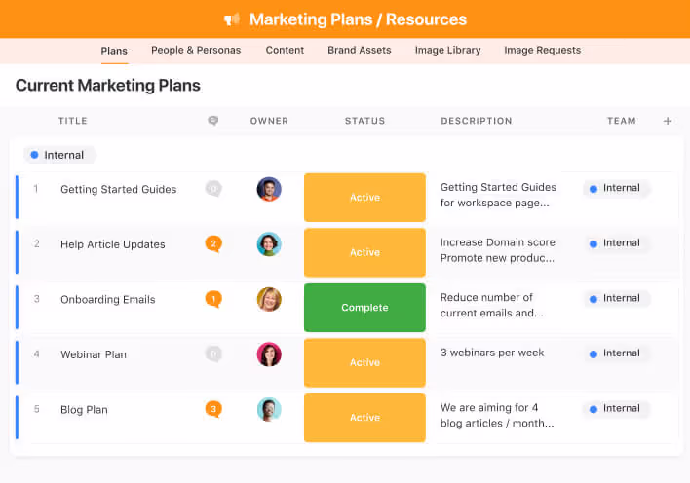Click comment icon in column header
The image size is (690, 483).
[212, 121]
